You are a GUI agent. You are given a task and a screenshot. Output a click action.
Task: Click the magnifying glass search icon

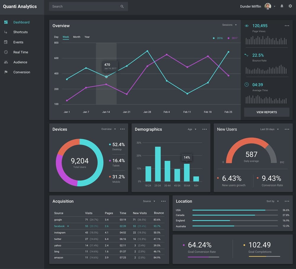coord(122,6)
